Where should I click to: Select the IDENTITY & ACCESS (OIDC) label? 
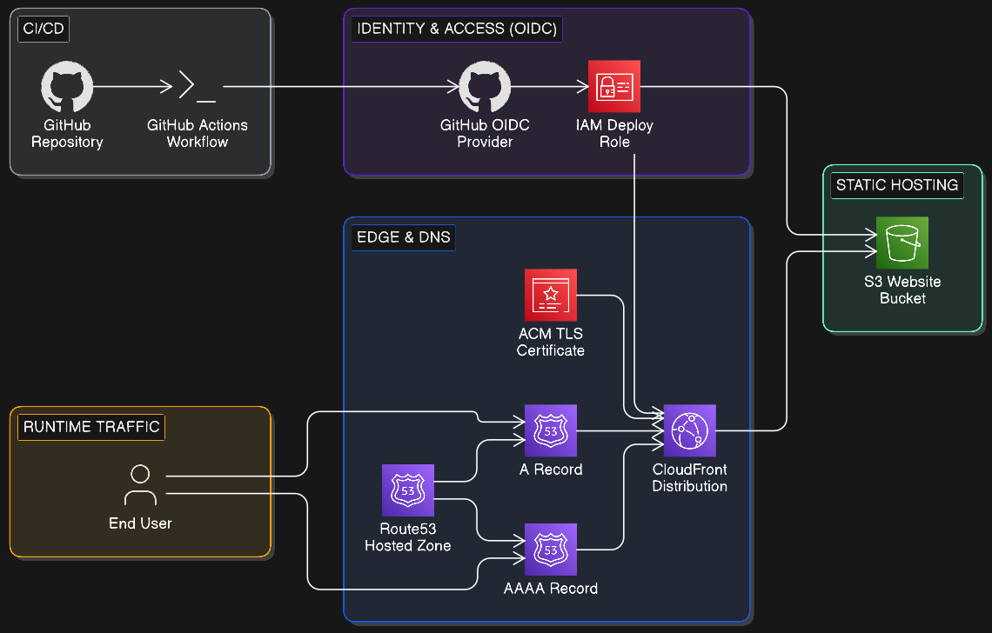(457, 29)
